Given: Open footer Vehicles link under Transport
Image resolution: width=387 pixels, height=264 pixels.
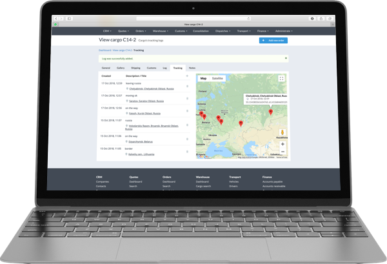Looking at the screenshot, I should 233,181.
